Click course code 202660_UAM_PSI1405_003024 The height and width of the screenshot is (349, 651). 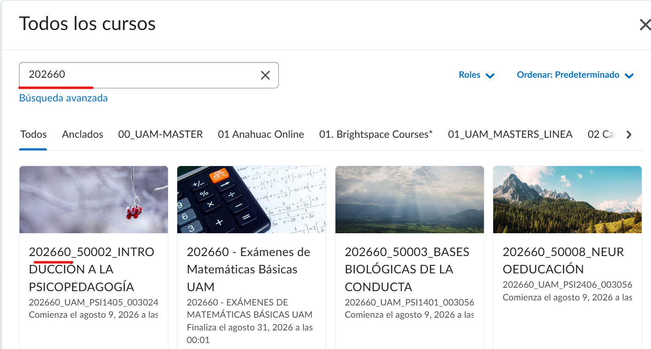tap(93, 303)
